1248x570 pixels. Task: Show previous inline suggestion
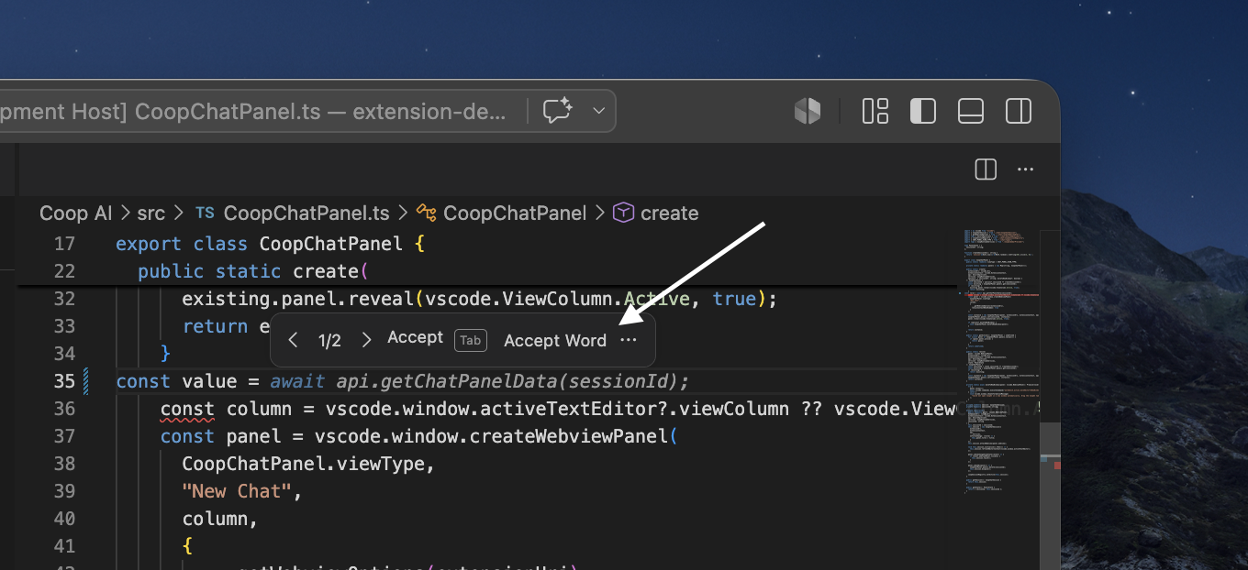293,340
